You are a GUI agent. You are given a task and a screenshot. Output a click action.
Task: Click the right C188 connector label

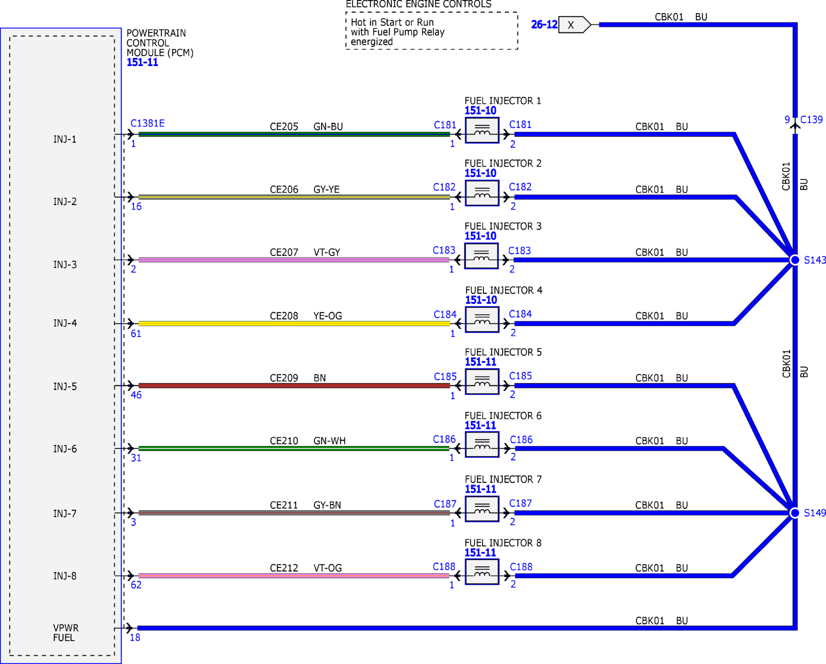pyautogui.click(x=521, y=567)
